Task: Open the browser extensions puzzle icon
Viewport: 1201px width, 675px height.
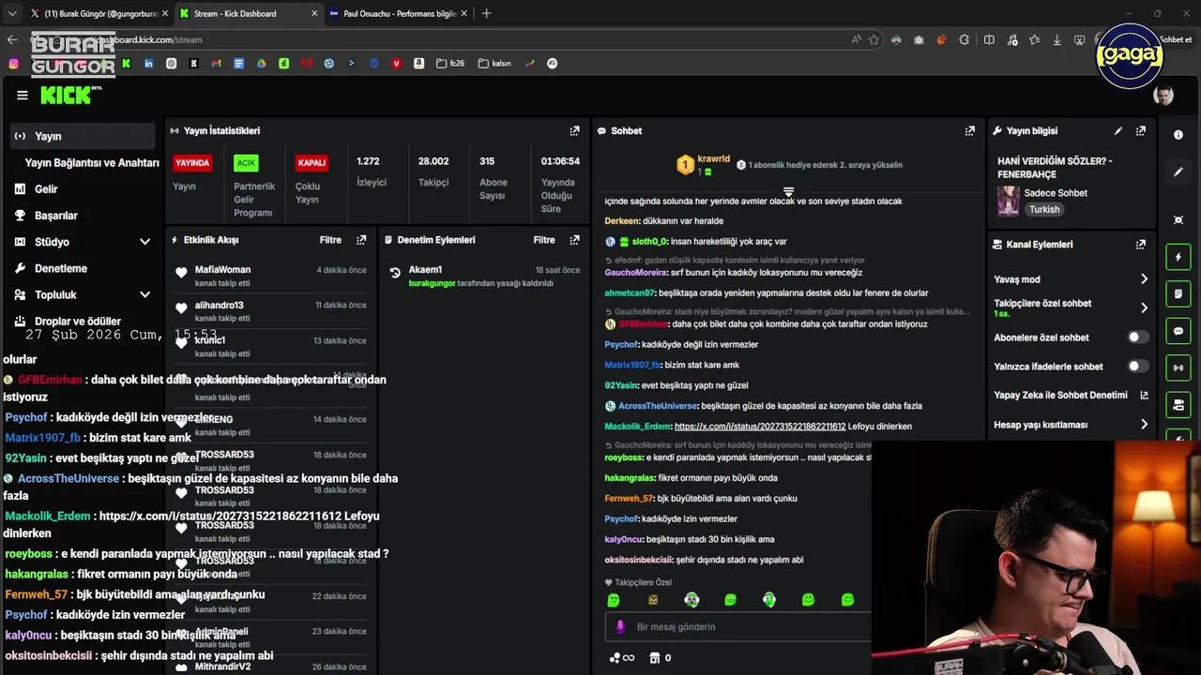Action: coord(964,39)
